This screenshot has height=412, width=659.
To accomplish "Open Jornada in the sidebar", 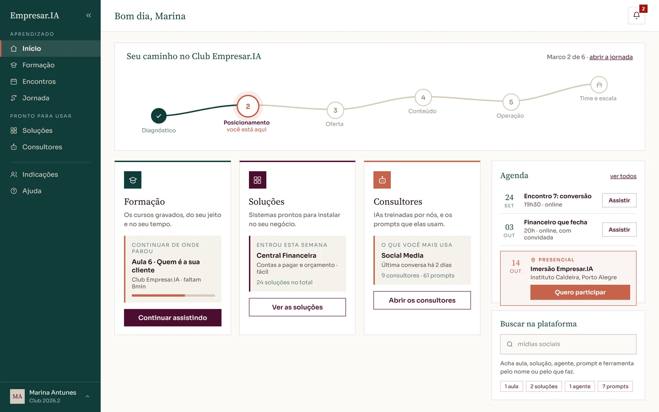I will coord(50,98).
